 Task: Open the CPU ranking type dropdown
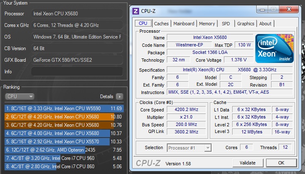click(x=19, y=97)
